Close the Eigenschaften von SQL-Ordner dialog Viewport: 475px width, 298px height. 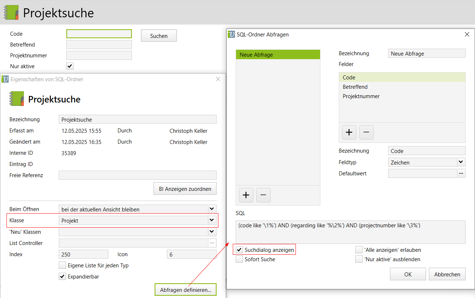(218, 79)
